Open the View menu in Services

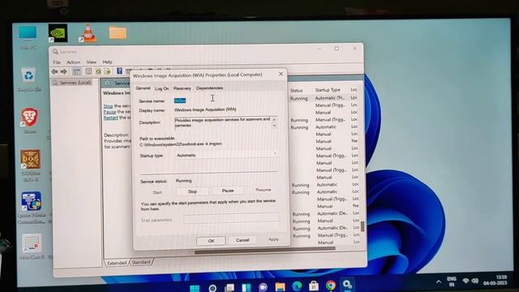[92, 62]
